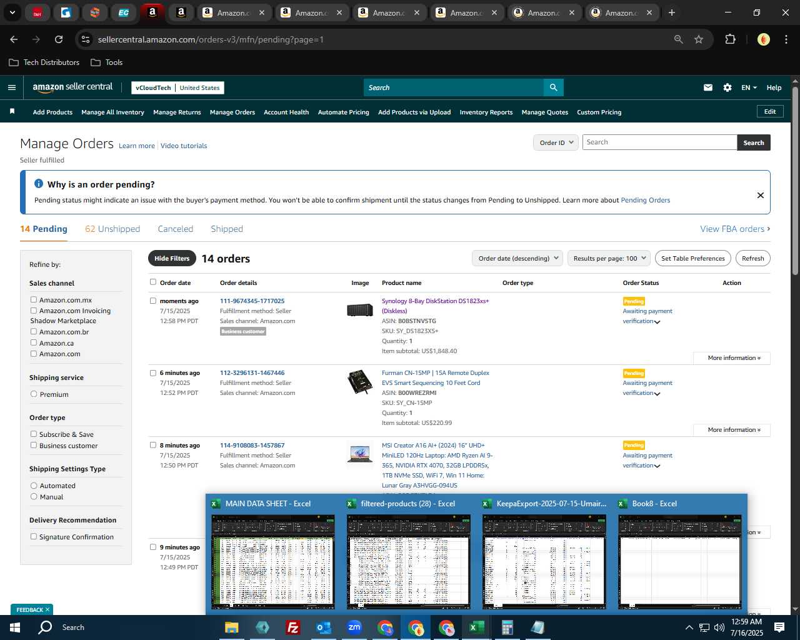This screenshot has width=800, height=640.
Task: Open Outlook from the taskbar
Action: [324, 627]
